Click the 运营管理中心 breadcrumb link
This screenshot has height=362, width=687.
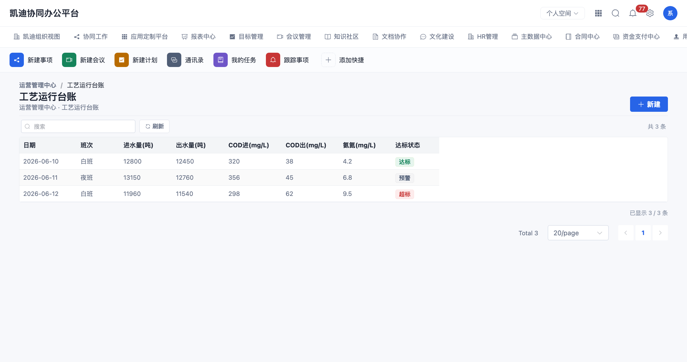(x=38, y=85)
